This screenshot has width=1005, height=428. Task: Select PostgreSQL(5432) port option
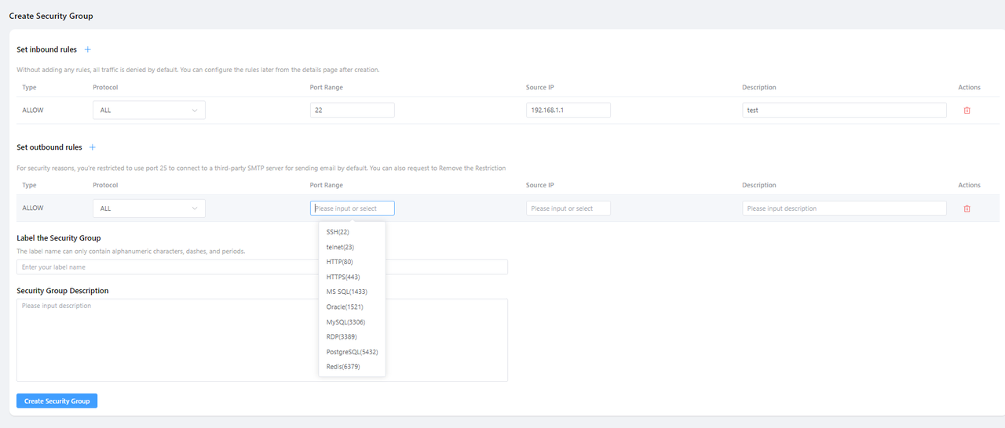tap(352, 352)
